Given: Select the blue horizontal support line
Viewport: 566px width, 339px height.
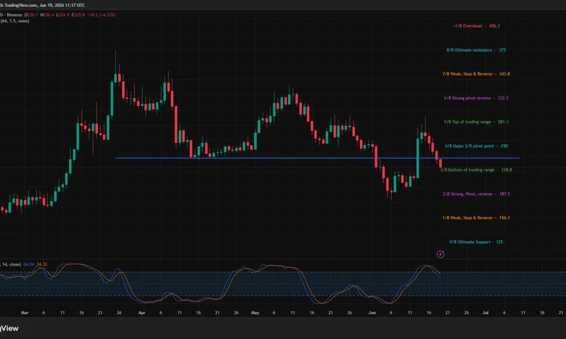Looking at the screenshot, I should coord(318,158).
